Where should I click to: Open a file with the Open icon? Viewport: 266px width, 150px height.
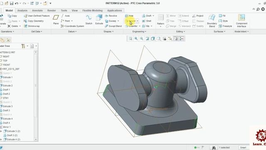point(7,3)
